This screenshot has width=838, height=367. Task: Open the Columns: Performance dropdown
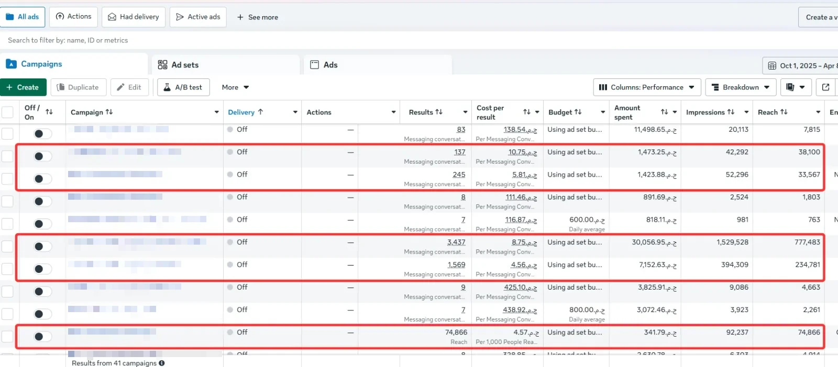point(647,87)
